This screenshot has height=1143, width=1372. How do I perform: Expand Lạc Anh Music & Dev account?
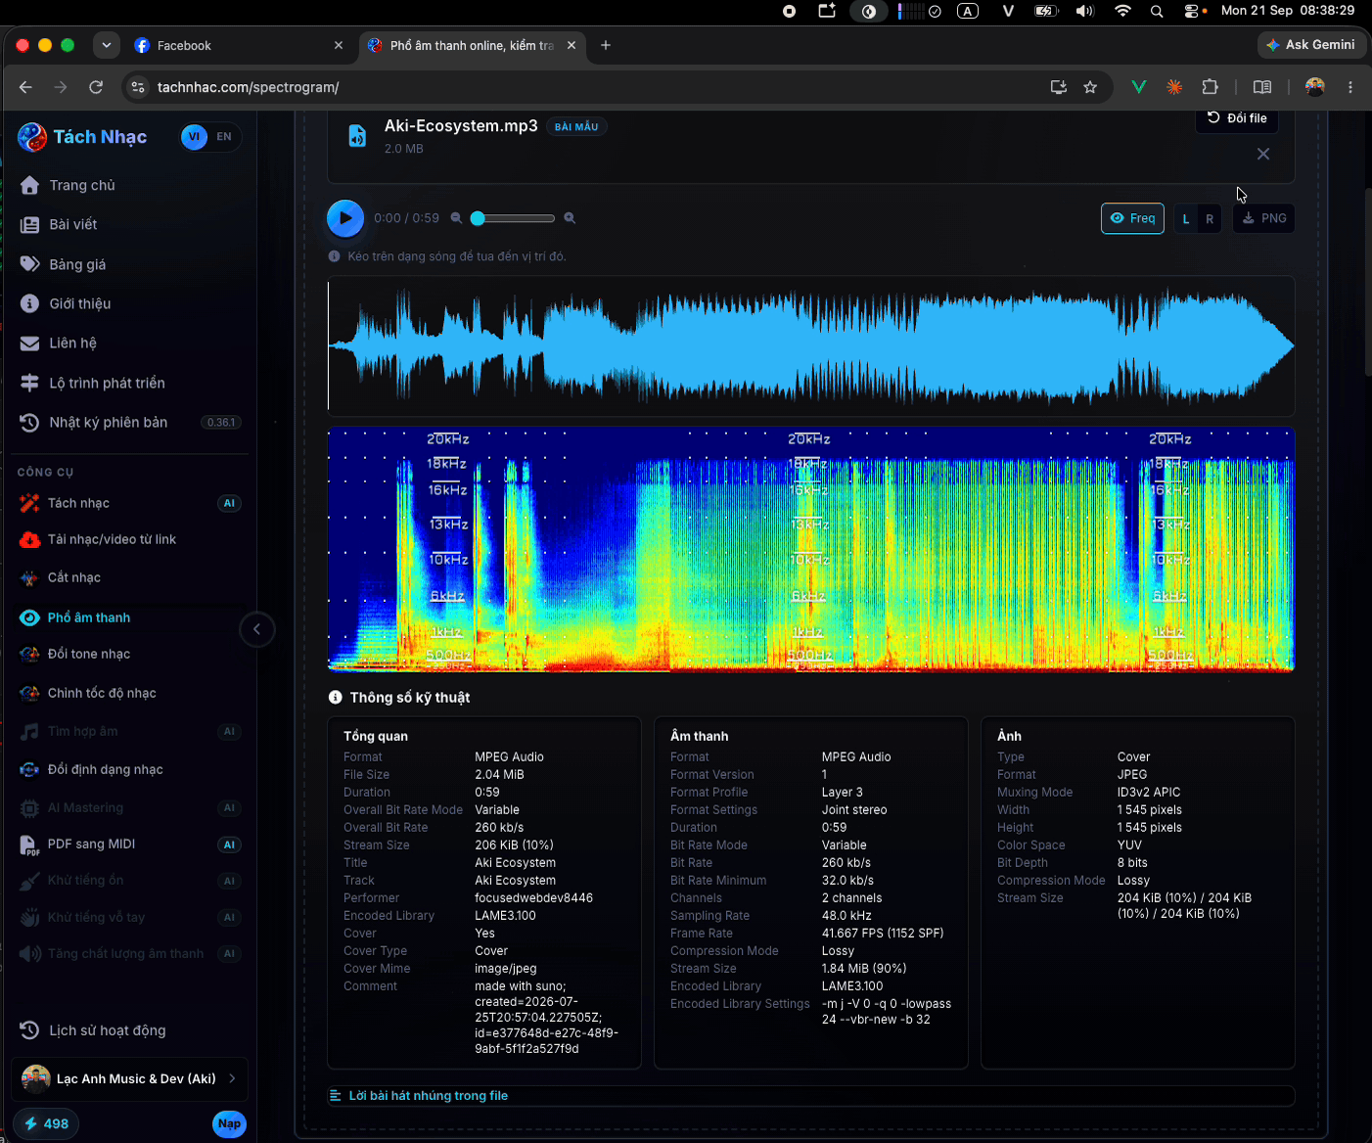[129, 1078]
